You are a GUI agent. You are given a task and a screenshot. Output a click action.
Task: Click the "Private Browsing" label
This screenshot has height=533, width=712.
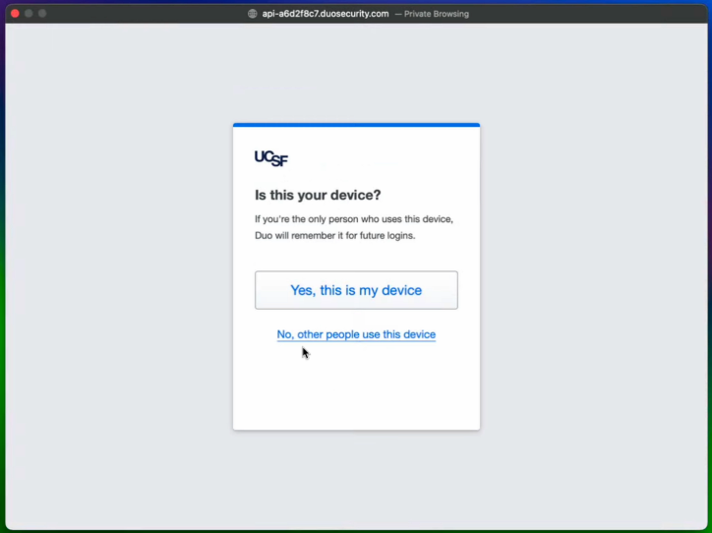pos(437,14)
